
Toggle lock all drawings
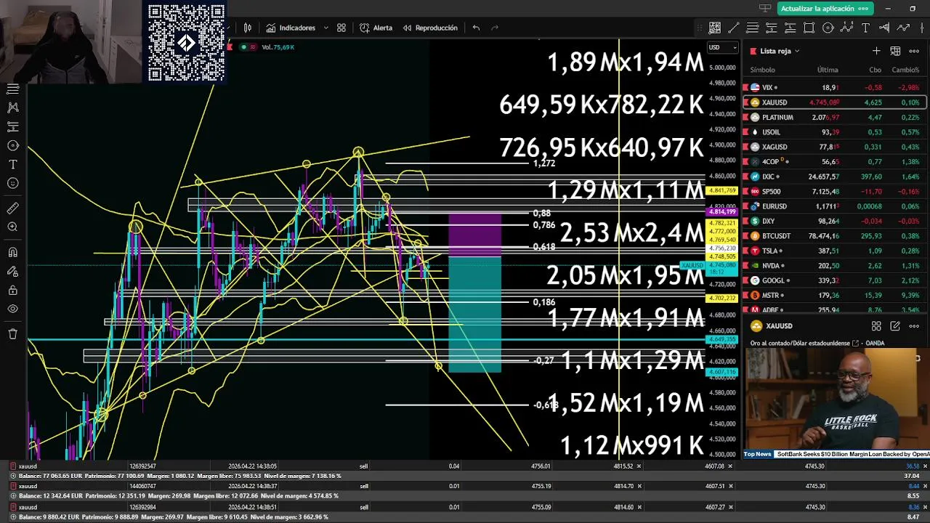click(x=12, y=290)
